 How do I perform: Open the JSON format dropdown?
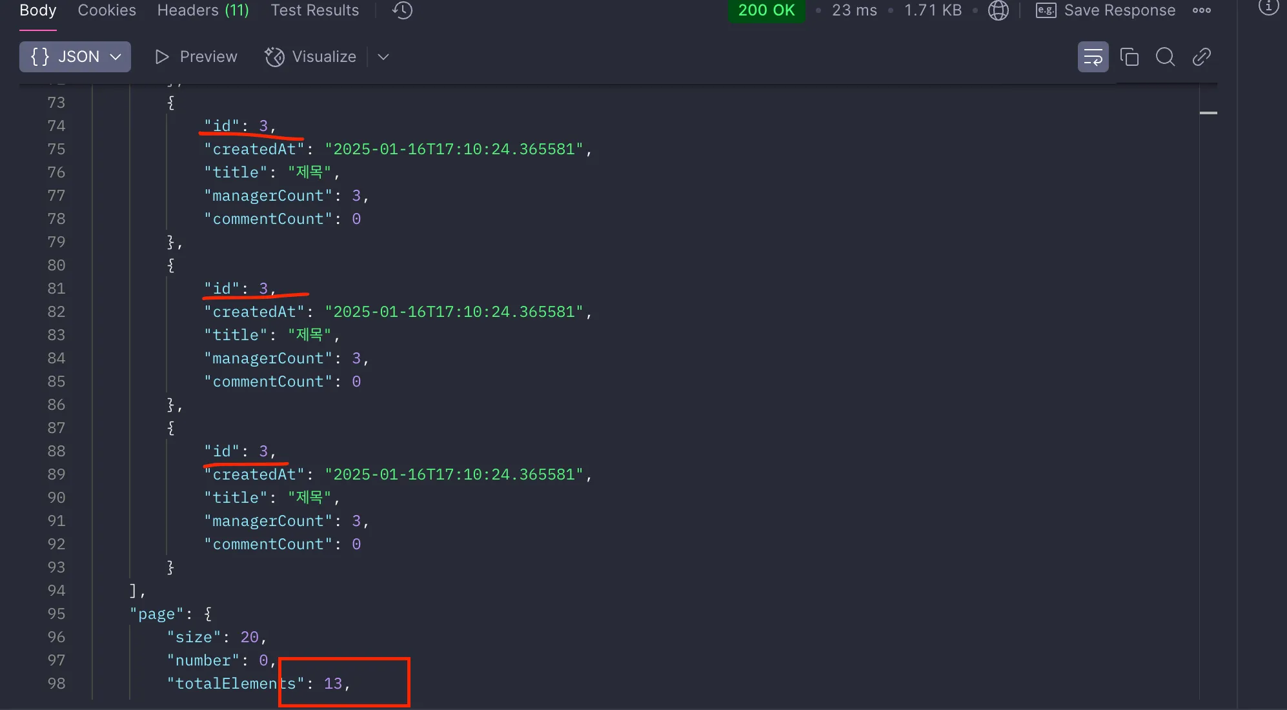pos(75,57)
